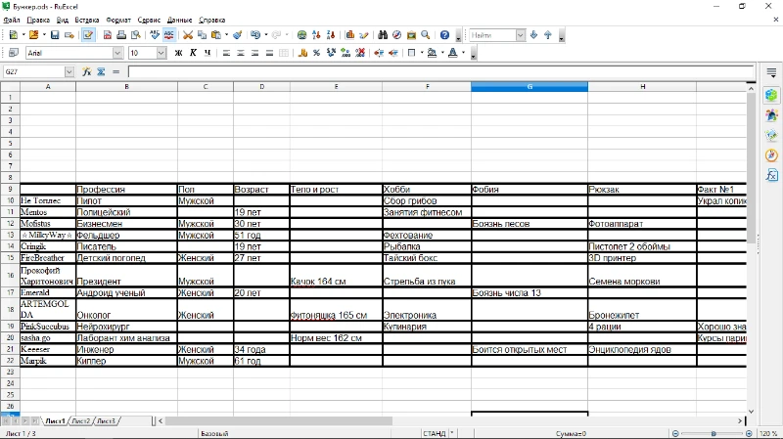783x439 pixels.
Task: Click the Open file folder icon
Action: (33, 35)
